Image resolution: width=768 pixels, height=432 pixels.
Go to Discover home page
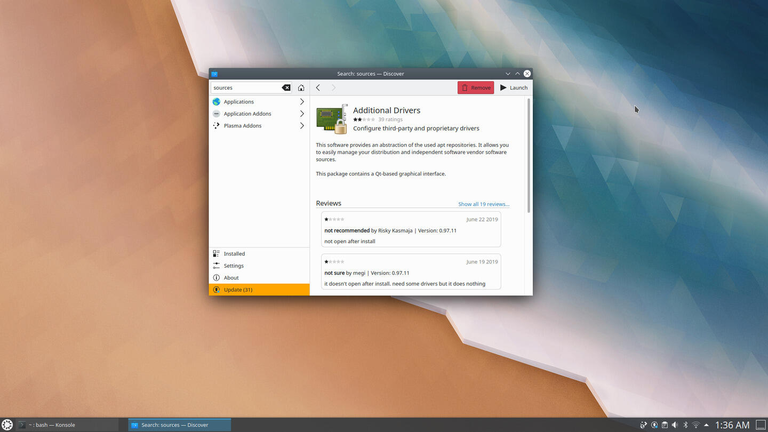pos(301,87)
